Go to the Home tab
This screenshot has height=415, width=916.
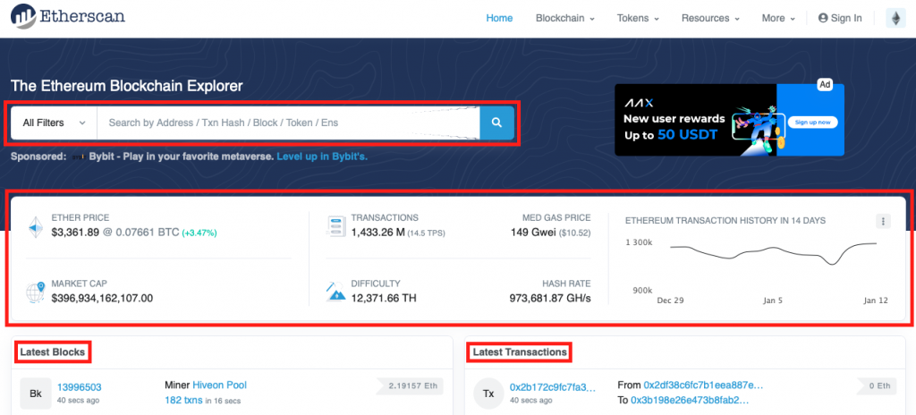point(499,18)
